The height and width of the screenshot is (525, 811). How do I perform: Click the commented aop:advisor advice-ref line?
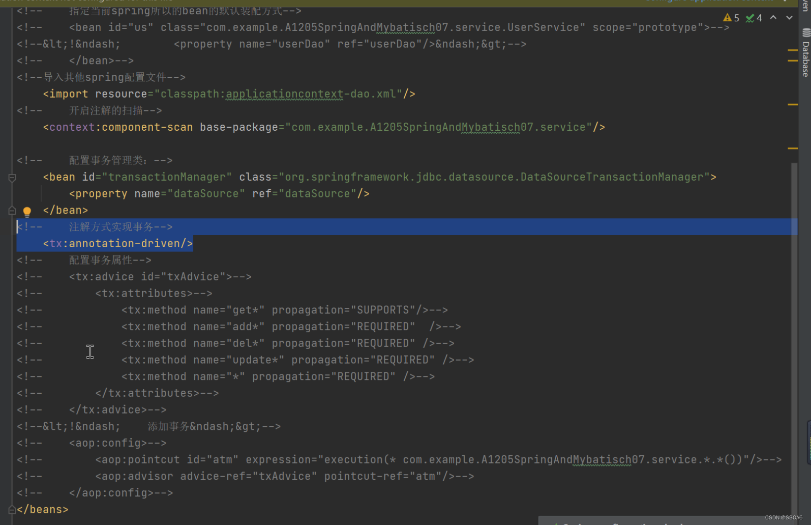[x=246, y=476]
